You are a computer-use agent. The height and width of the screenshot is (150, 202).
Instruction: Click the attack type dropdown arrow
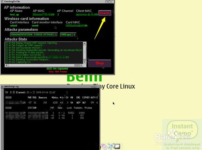(x=56, y=35)
